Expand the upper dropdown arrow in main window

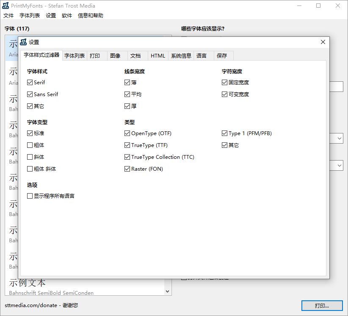[x=340, y=139]
